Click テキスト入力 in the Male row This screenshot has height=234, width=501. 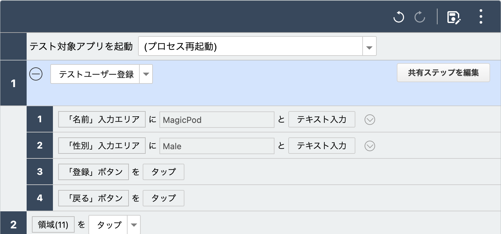(322, 146)
